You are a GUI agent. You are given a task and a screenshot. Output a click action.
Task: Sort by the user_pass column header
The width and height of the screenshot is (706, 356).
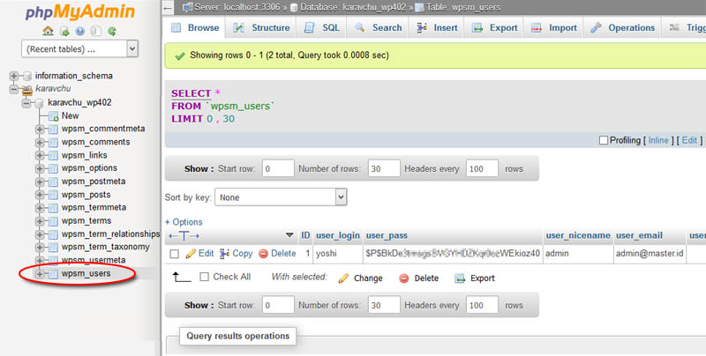point(387,235)
